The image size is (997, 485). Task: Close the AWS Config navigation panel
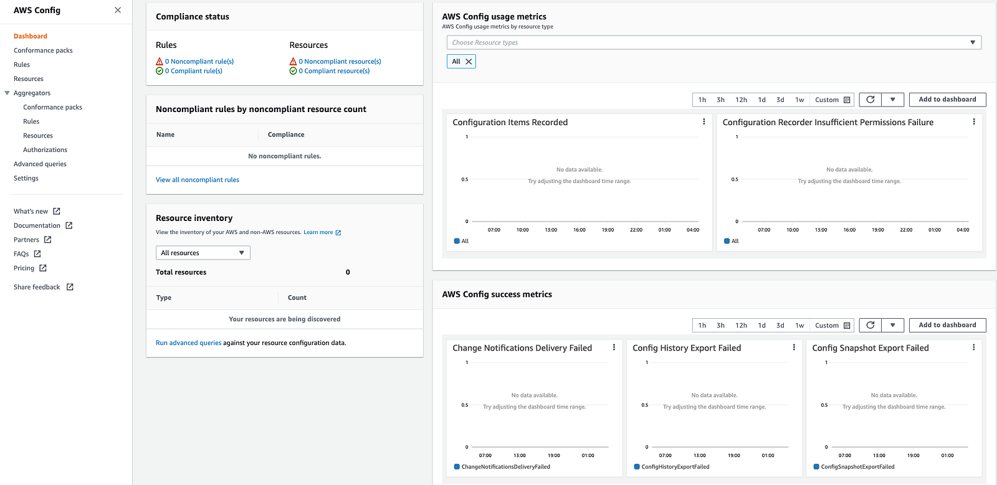118,10
